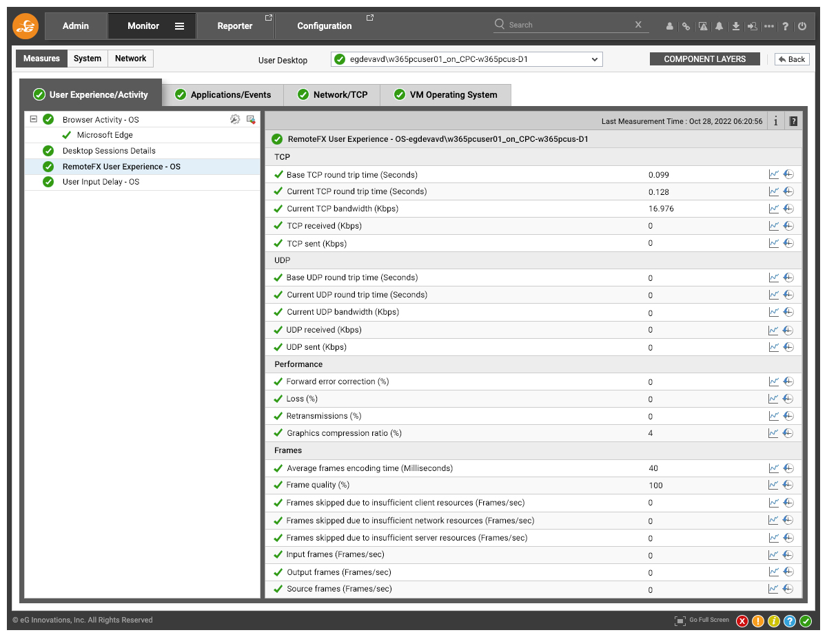This screenshot has height=637, width=827.
Task: Open the Configuration module
Action: [325, 26]
